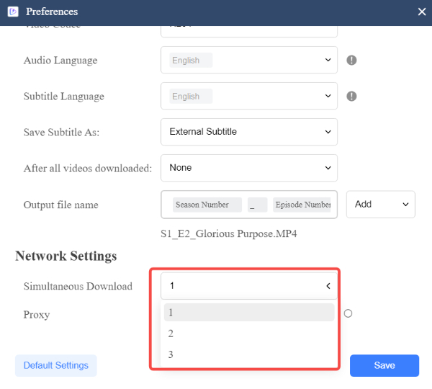This screenshot has height=389, width=432.
Task: Click the Audio Language info icon
Action: (351, 60)
